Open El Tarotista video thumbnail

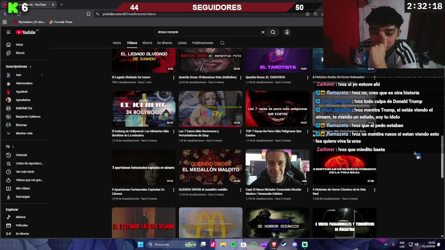277,60
